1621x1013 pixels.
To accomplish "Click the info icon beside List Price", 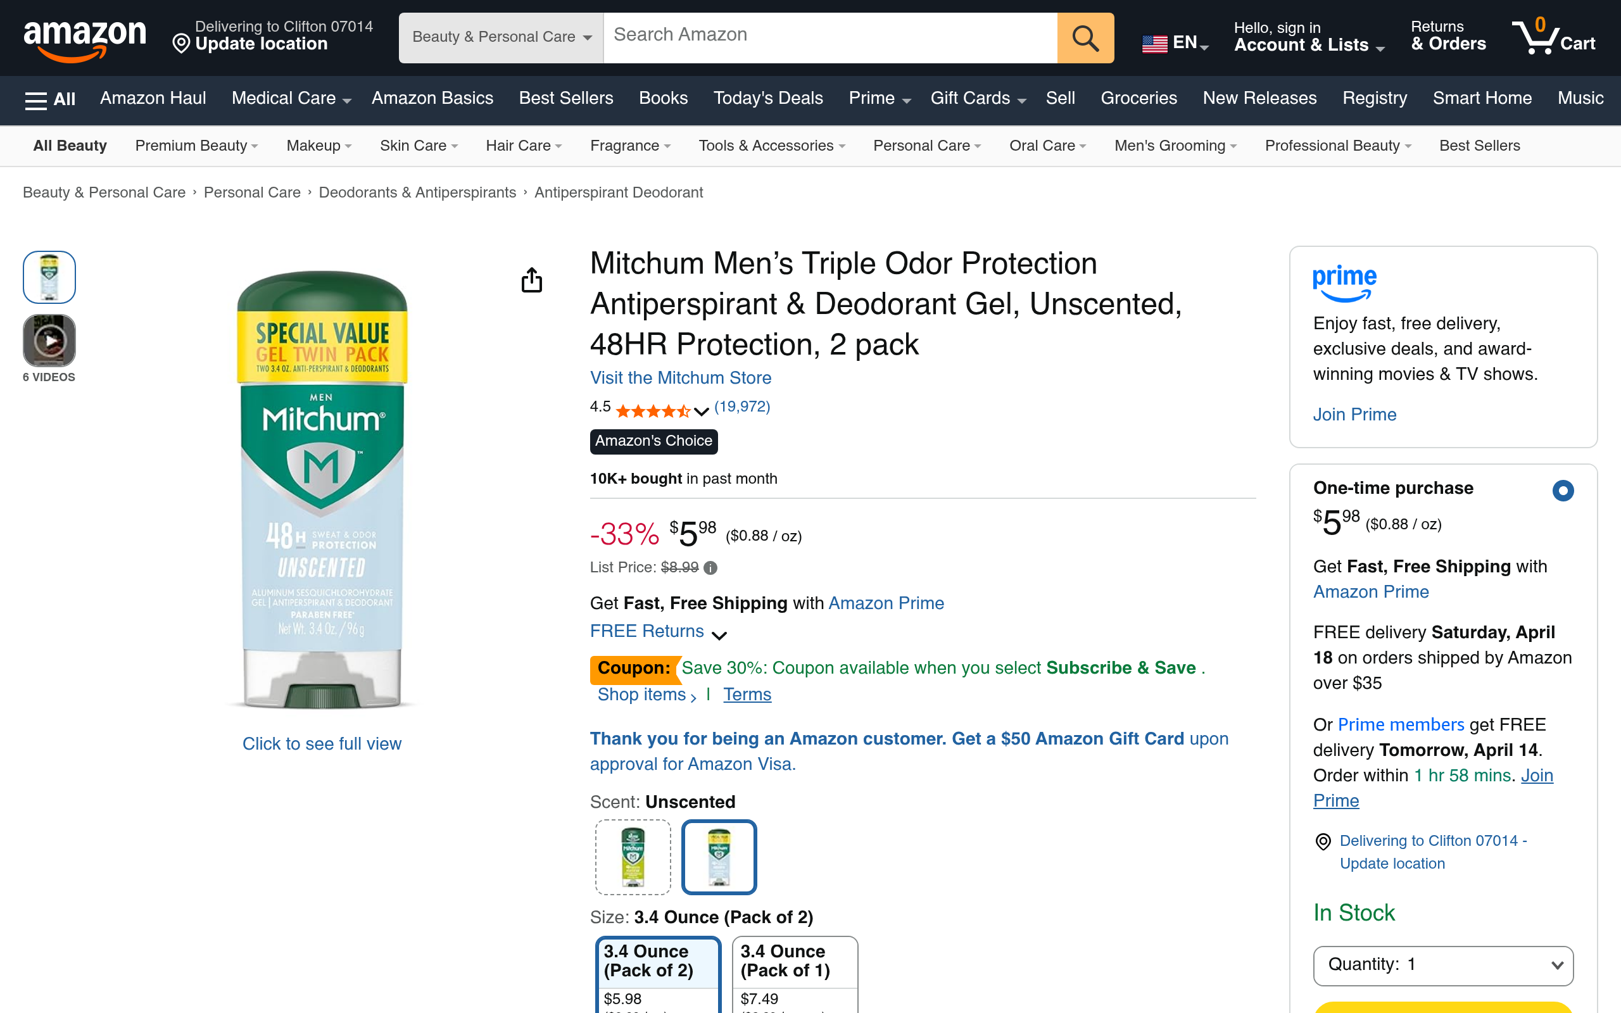I will tap(710, 568).
